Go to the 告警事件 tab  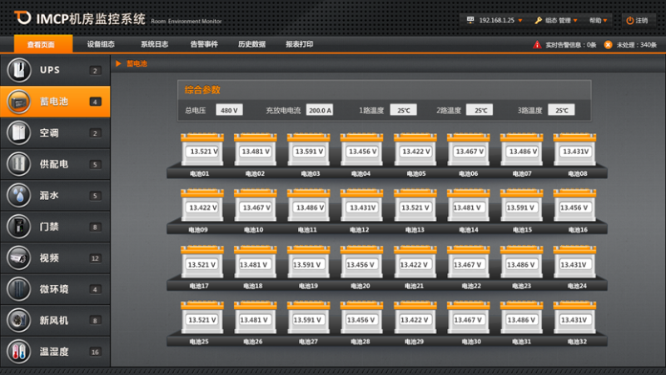click(x=204, y=44)
